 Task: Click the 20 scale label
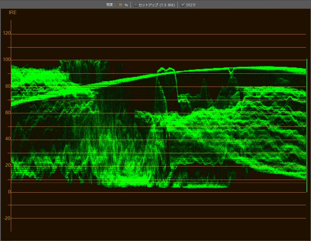[x=8, y=166]
